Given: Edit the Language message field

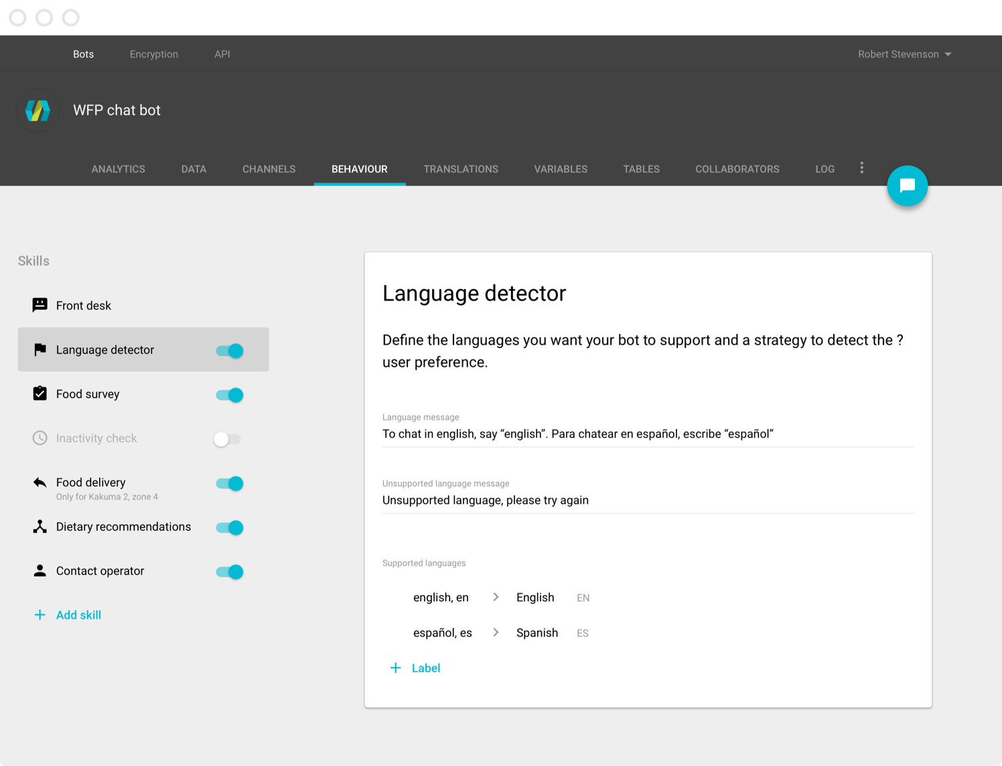Looking at the screenshot, I should (648, 434).
